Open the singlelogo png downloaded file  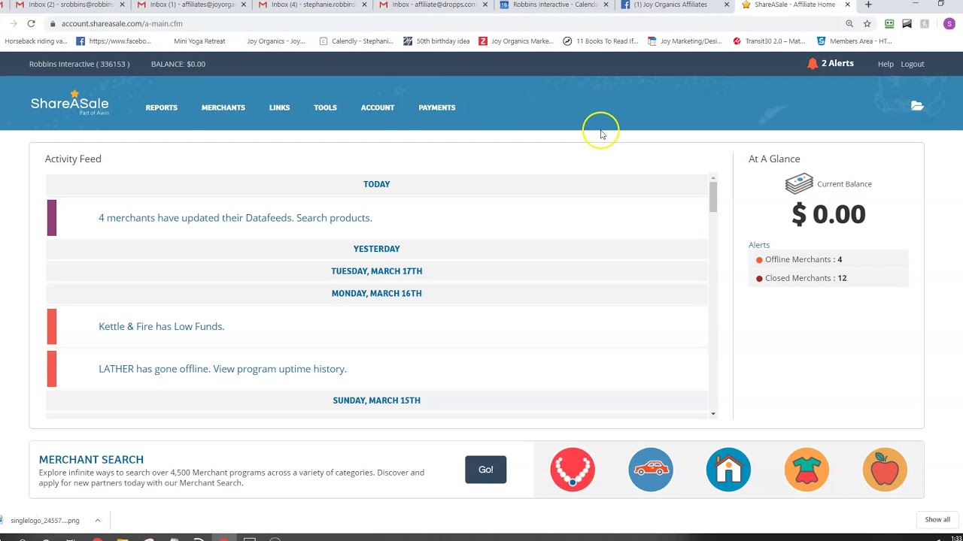44,520
